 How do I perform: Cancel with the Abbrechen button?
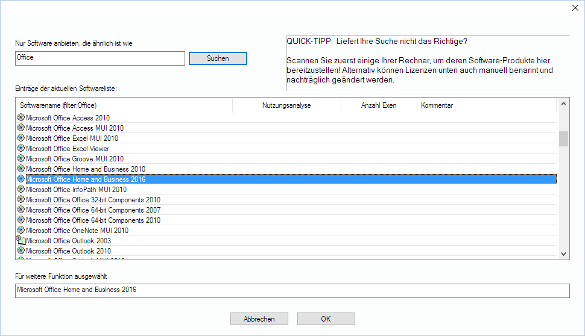pyautogui.click(x=259, y=319)
